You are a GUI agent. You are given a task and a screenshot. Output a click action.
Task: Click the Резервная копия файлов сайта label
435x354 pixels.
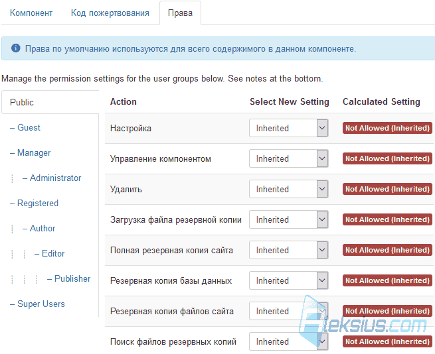tap(172, 311)
